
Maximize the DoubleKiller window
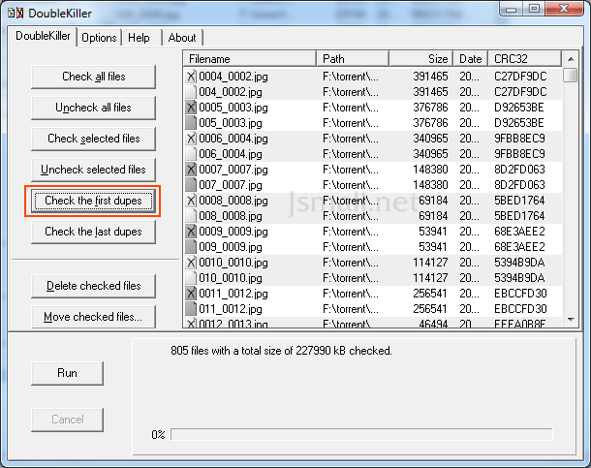[533, 9]
